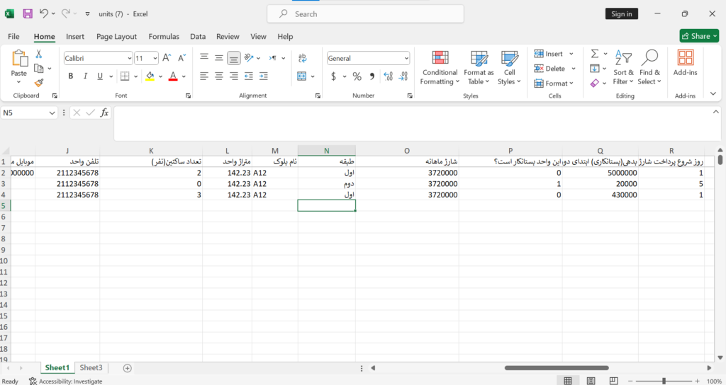Click the Comma Style icon

click(x=372, y=76)
